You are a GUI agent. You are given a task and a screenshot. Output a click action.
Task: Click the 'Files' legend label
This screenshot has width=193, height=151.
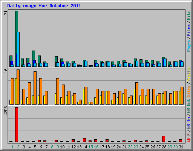[x=189, y=30]
